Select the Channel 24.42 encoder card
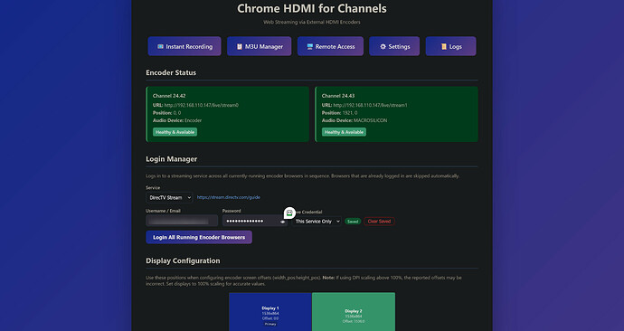Viewport: 624px width, 331px height. (x=228, y=114)
